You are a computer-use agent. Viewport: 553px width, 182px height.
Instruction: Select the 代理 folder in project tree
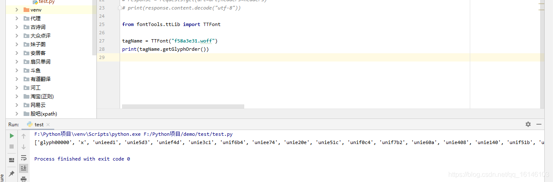click(x=32, y=19)
